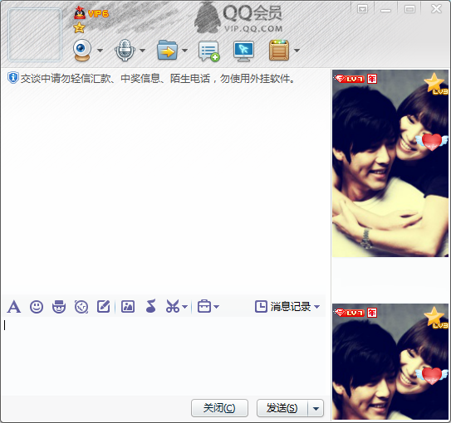The image size is (451, 423).
Task: Click the 年 annual badge on top picture
Action: (x=372, y=79)
